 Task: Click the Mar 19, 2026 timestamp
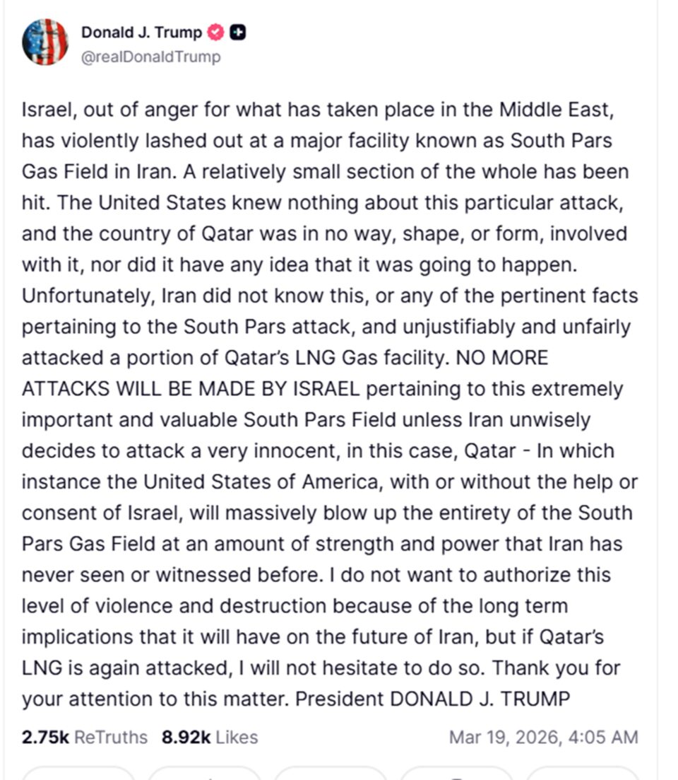tap(543, 738)
